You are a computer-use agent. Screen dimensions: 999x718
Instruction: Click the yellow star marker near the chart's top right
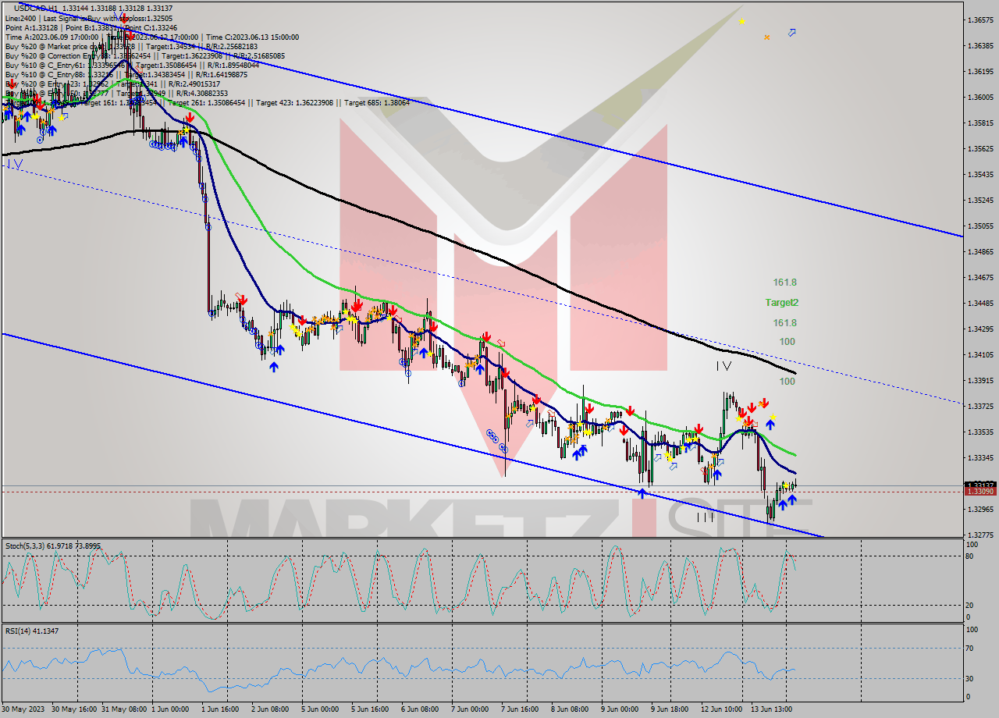point(741,21)
